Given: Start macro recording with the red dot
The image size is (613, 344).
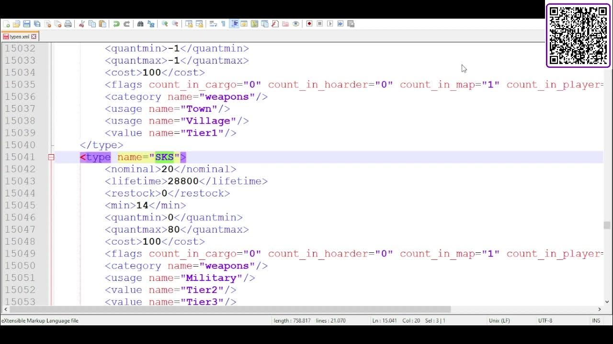Looking at the screenshot, I should pyautogui.click(x=309, y=24).
